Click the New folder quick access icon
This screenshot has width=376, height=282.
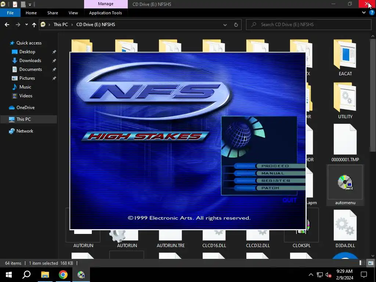(x=23, y=4)
